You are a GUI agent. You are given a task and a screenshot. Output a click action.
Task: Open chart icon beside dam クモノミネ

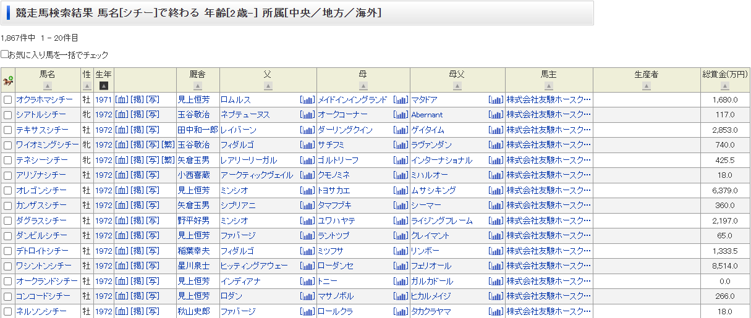click(x=401, y=175)
